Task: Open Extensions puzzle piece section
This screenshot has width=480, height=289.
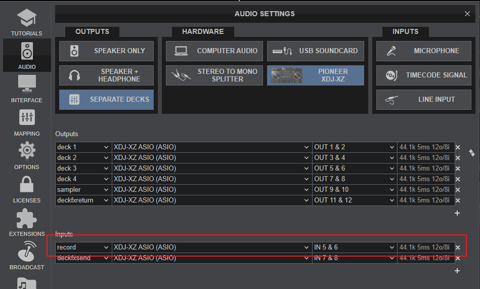Action: [x=27, y=223]
